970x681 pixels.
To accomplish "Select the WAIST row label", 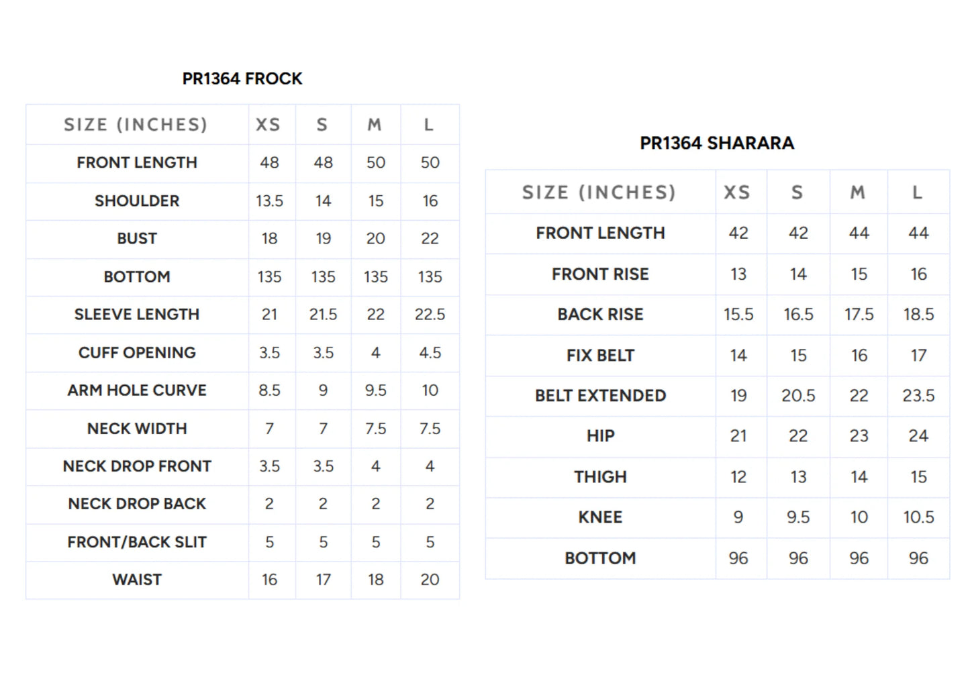I will click(137, 580).
